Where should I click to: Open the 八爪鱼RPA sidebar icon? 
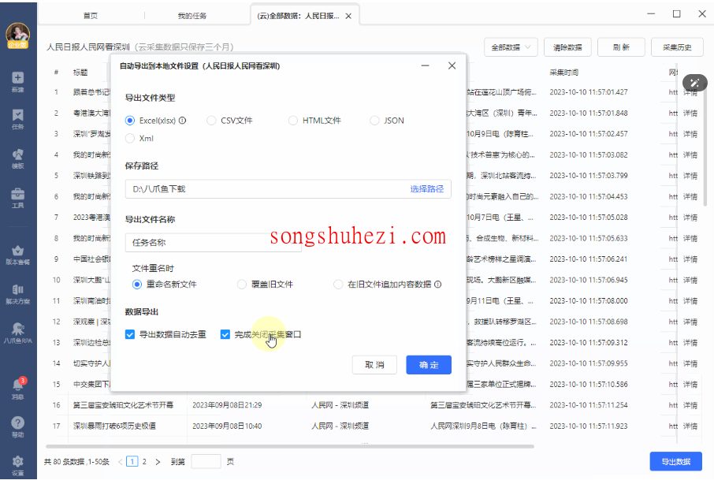click(18, 333)
